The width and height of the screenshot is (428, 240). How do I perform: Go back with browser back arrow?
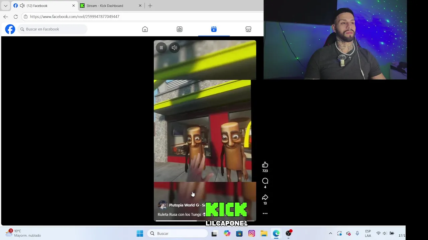[x=5, y=17]
